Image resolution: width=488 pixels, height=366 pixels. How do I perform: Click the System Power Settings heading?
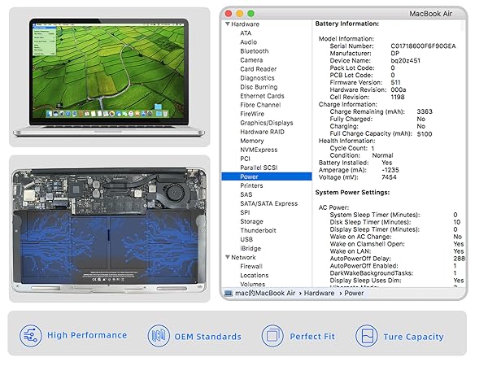pos(352,192)
